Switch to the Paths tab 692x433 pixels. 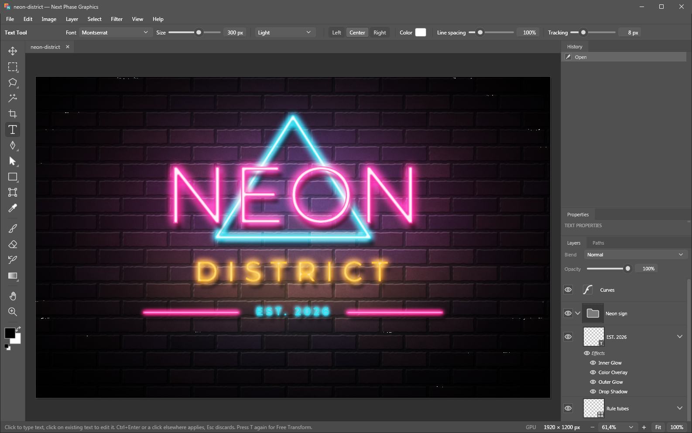pos(598,243)
